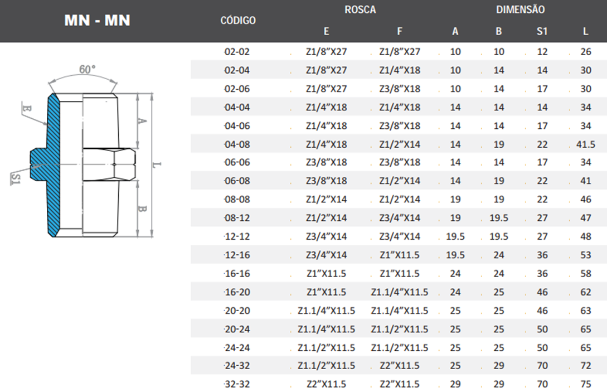The height and width of the screenshot is (392, 607).
Task: Select code 32-32 in the last row
Action: (237, 384)
